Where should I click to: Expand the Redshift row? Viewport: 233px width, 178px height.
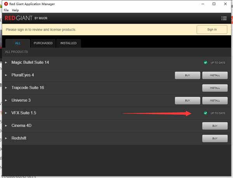pos(6,138)
